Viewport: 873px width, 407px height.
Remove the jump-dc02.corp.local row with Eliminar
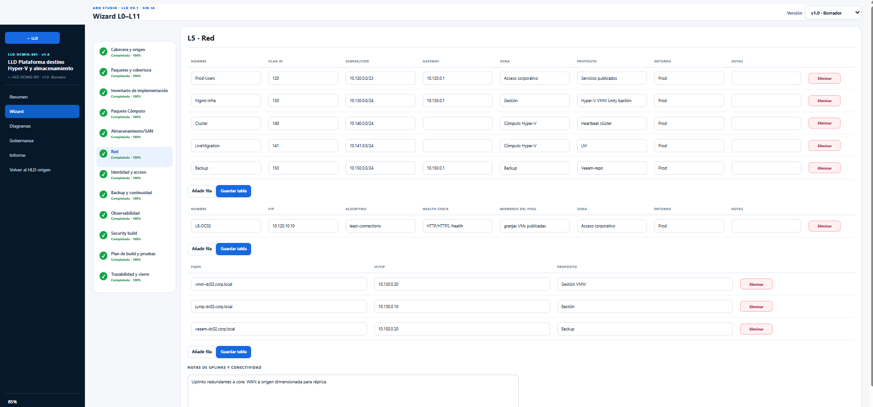tap(756, 307)
